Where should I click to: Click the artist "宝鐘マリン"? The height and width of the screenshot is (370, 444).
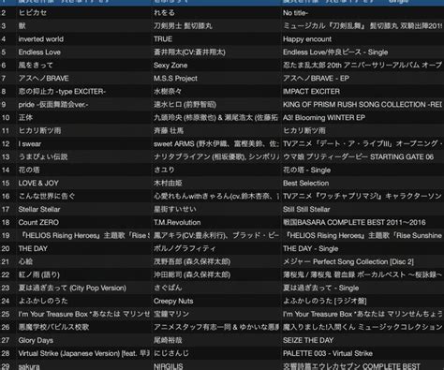171,314
